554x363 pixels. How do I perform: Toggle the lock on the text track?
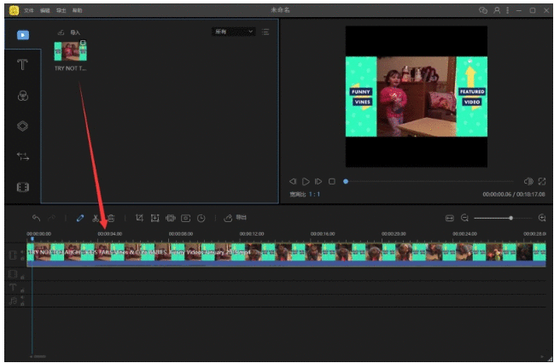click(x=22, y=290)
